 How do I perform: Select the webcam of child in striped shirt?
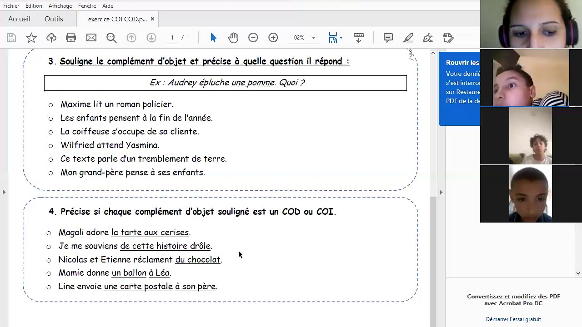click(531, 78)
